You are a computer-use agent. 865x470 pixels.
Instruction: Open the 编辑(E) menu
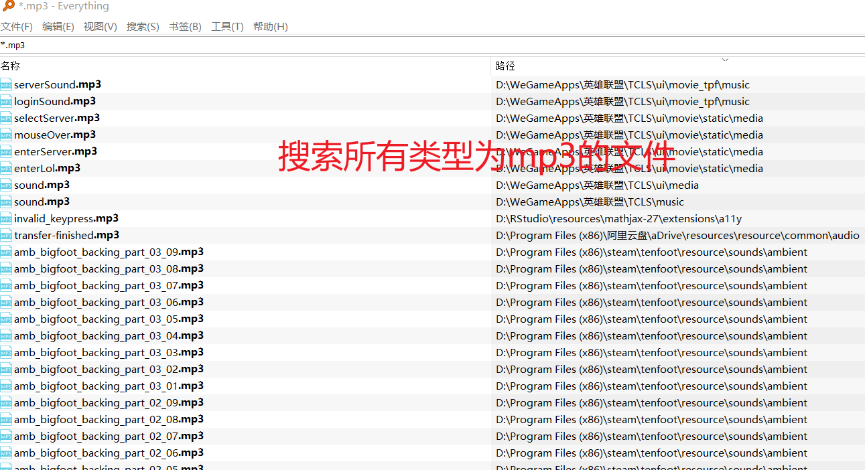58,27
